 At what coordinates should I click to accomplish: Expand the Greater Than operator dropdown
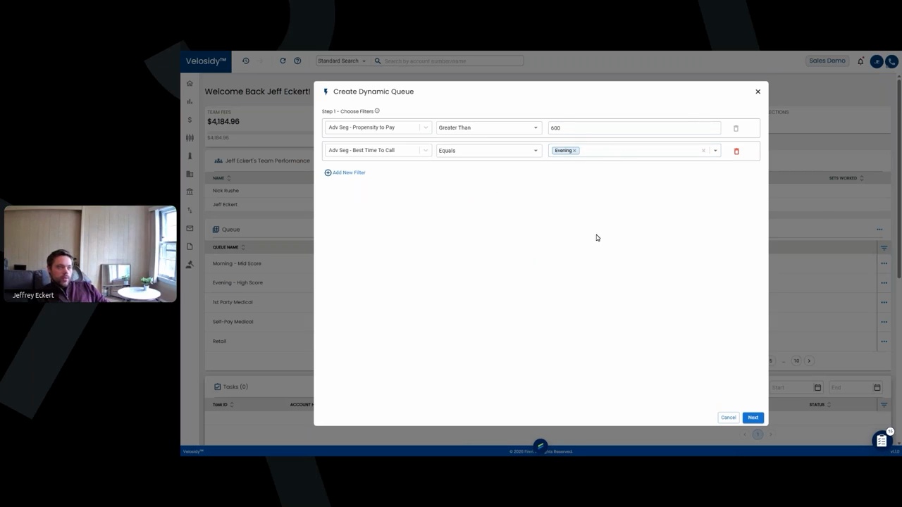pyautogui.click(x=488, y=128)
